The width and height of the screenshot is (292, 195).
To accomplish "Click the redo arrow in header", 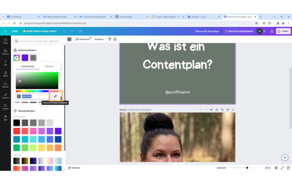I will tap(72, 31).
